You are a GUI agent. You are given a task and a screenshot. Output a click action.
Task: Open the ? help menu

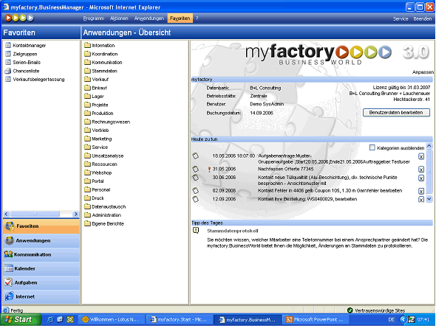tap(197, 18)
